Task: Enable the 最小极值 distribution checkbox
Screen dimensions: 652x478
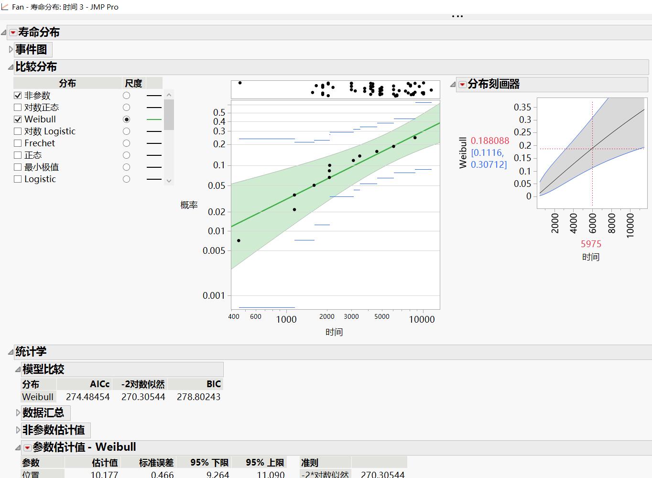Action: click(18, 167)
